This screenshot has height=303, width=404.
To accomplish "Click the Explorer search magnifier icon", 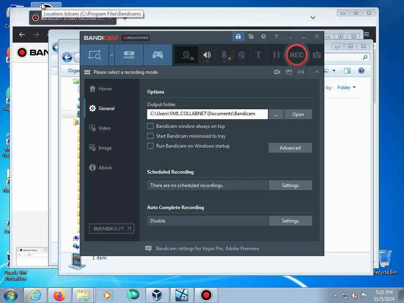I will (365, 57).
